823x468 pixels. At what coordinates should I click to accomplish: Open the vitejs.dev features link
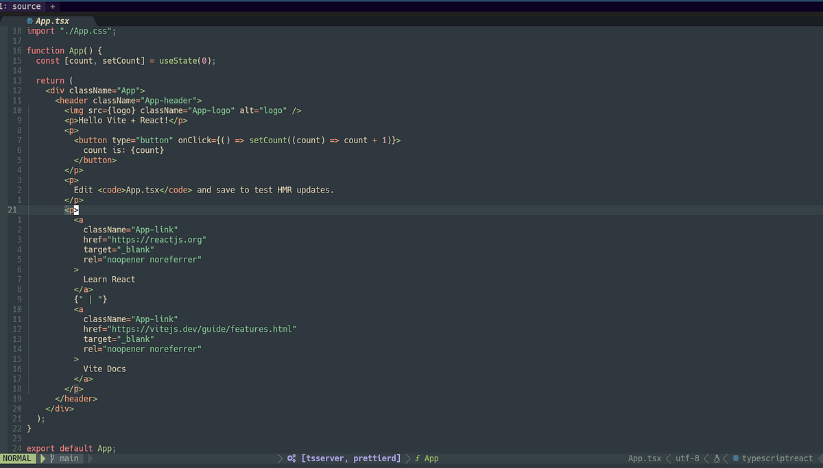click(199, 329)
